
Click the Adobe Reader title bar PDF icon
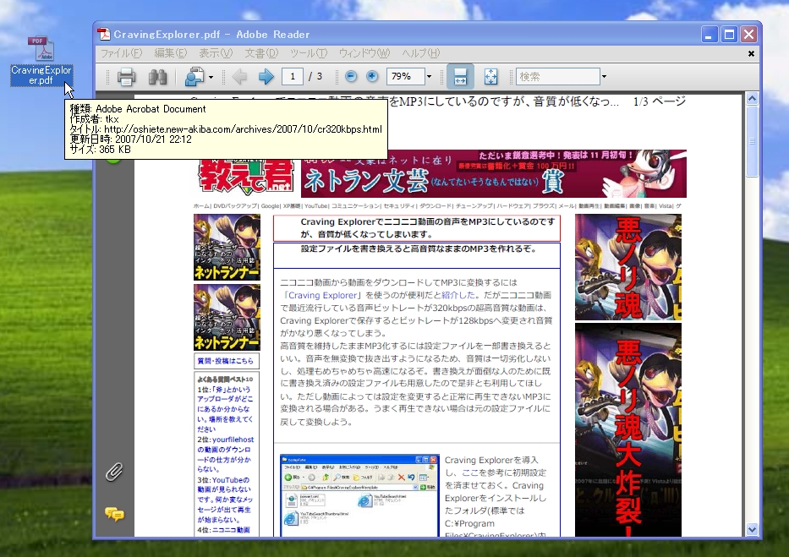(104, 34)
